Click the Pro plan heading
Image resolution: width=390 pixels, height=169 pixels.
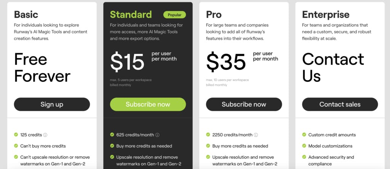click(214, 14)
